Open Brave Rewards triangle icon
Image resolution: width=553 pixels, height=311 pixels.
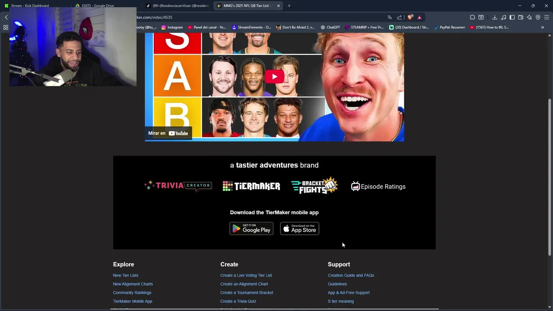point(419,17)
